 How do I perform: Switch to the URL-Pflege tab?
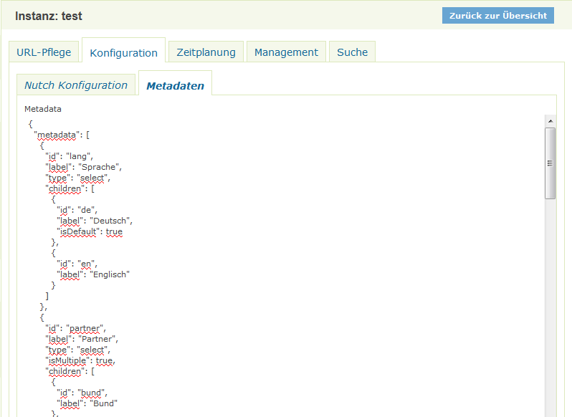(x=44, y=52)
